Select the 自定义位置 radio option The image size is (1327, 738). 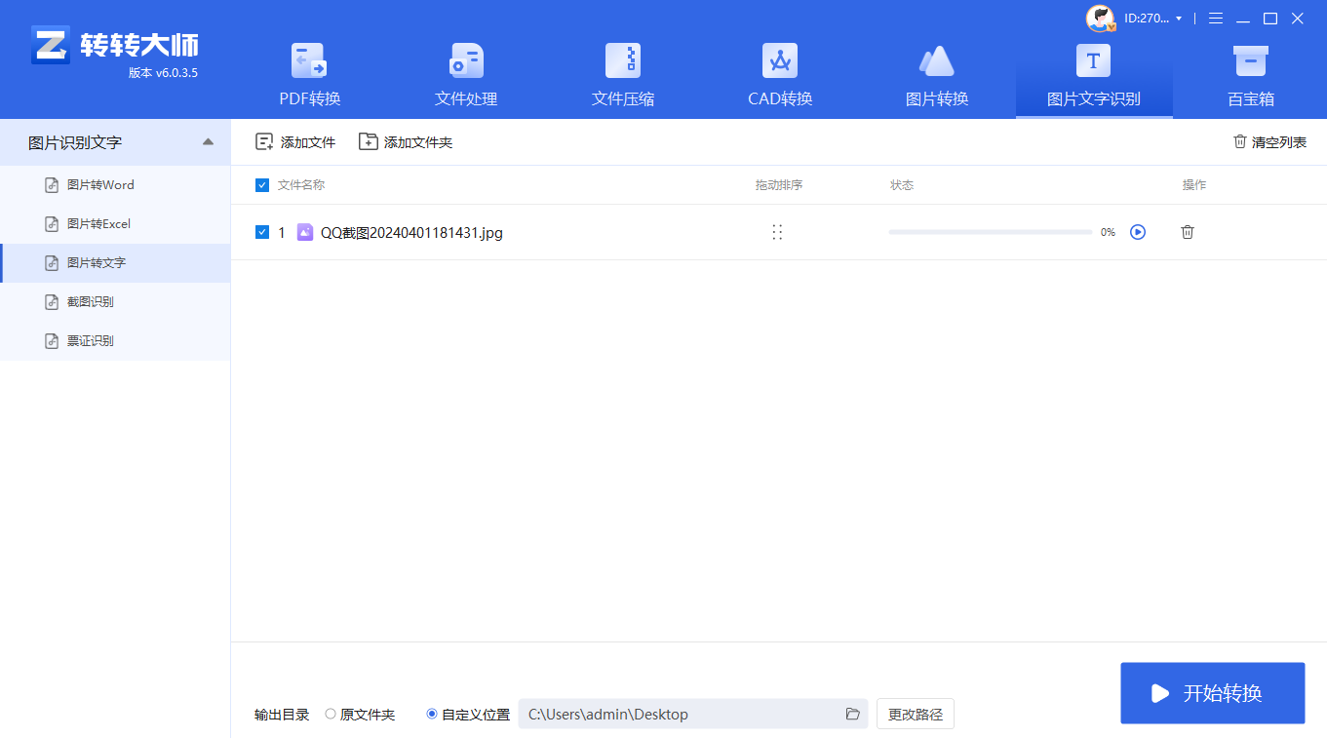432,715
